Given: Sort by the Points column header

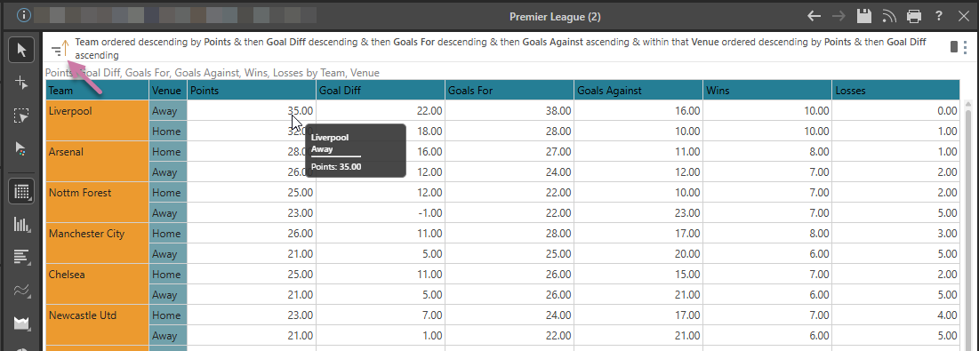Looking at the screenshot, I should click(252, 91).
